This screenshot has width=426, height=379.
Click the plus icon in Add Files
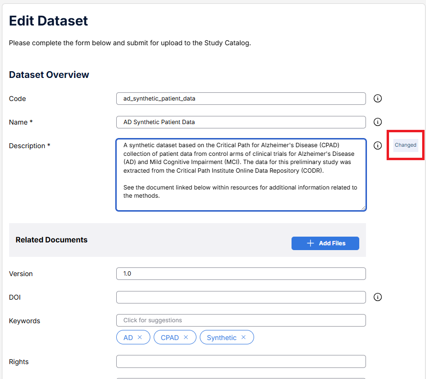click(311, 243)
